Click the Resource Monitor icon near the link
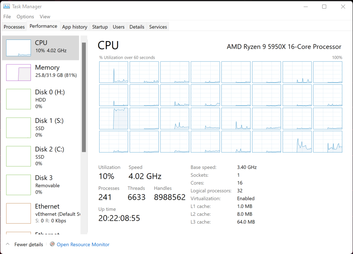353x254 pixels. coord(52,245)
